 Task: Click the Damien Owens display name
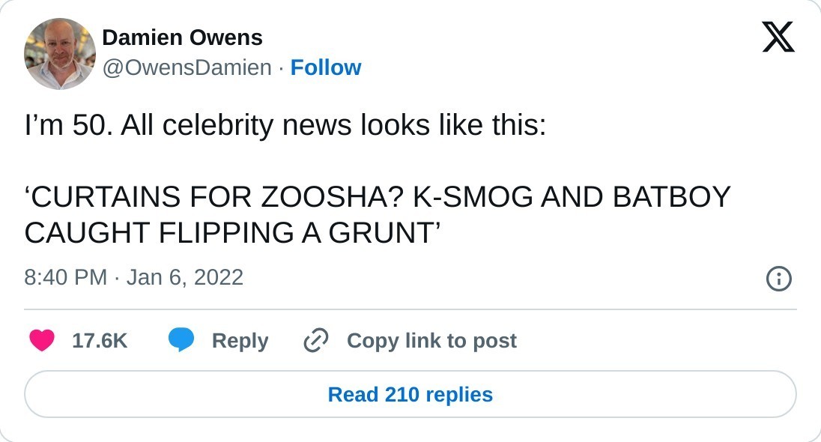click(182, 37)
